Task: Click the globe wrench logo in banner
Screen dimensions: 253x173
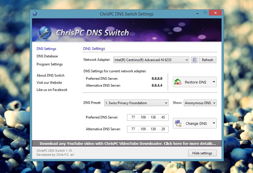Action: tap(45, 32)
